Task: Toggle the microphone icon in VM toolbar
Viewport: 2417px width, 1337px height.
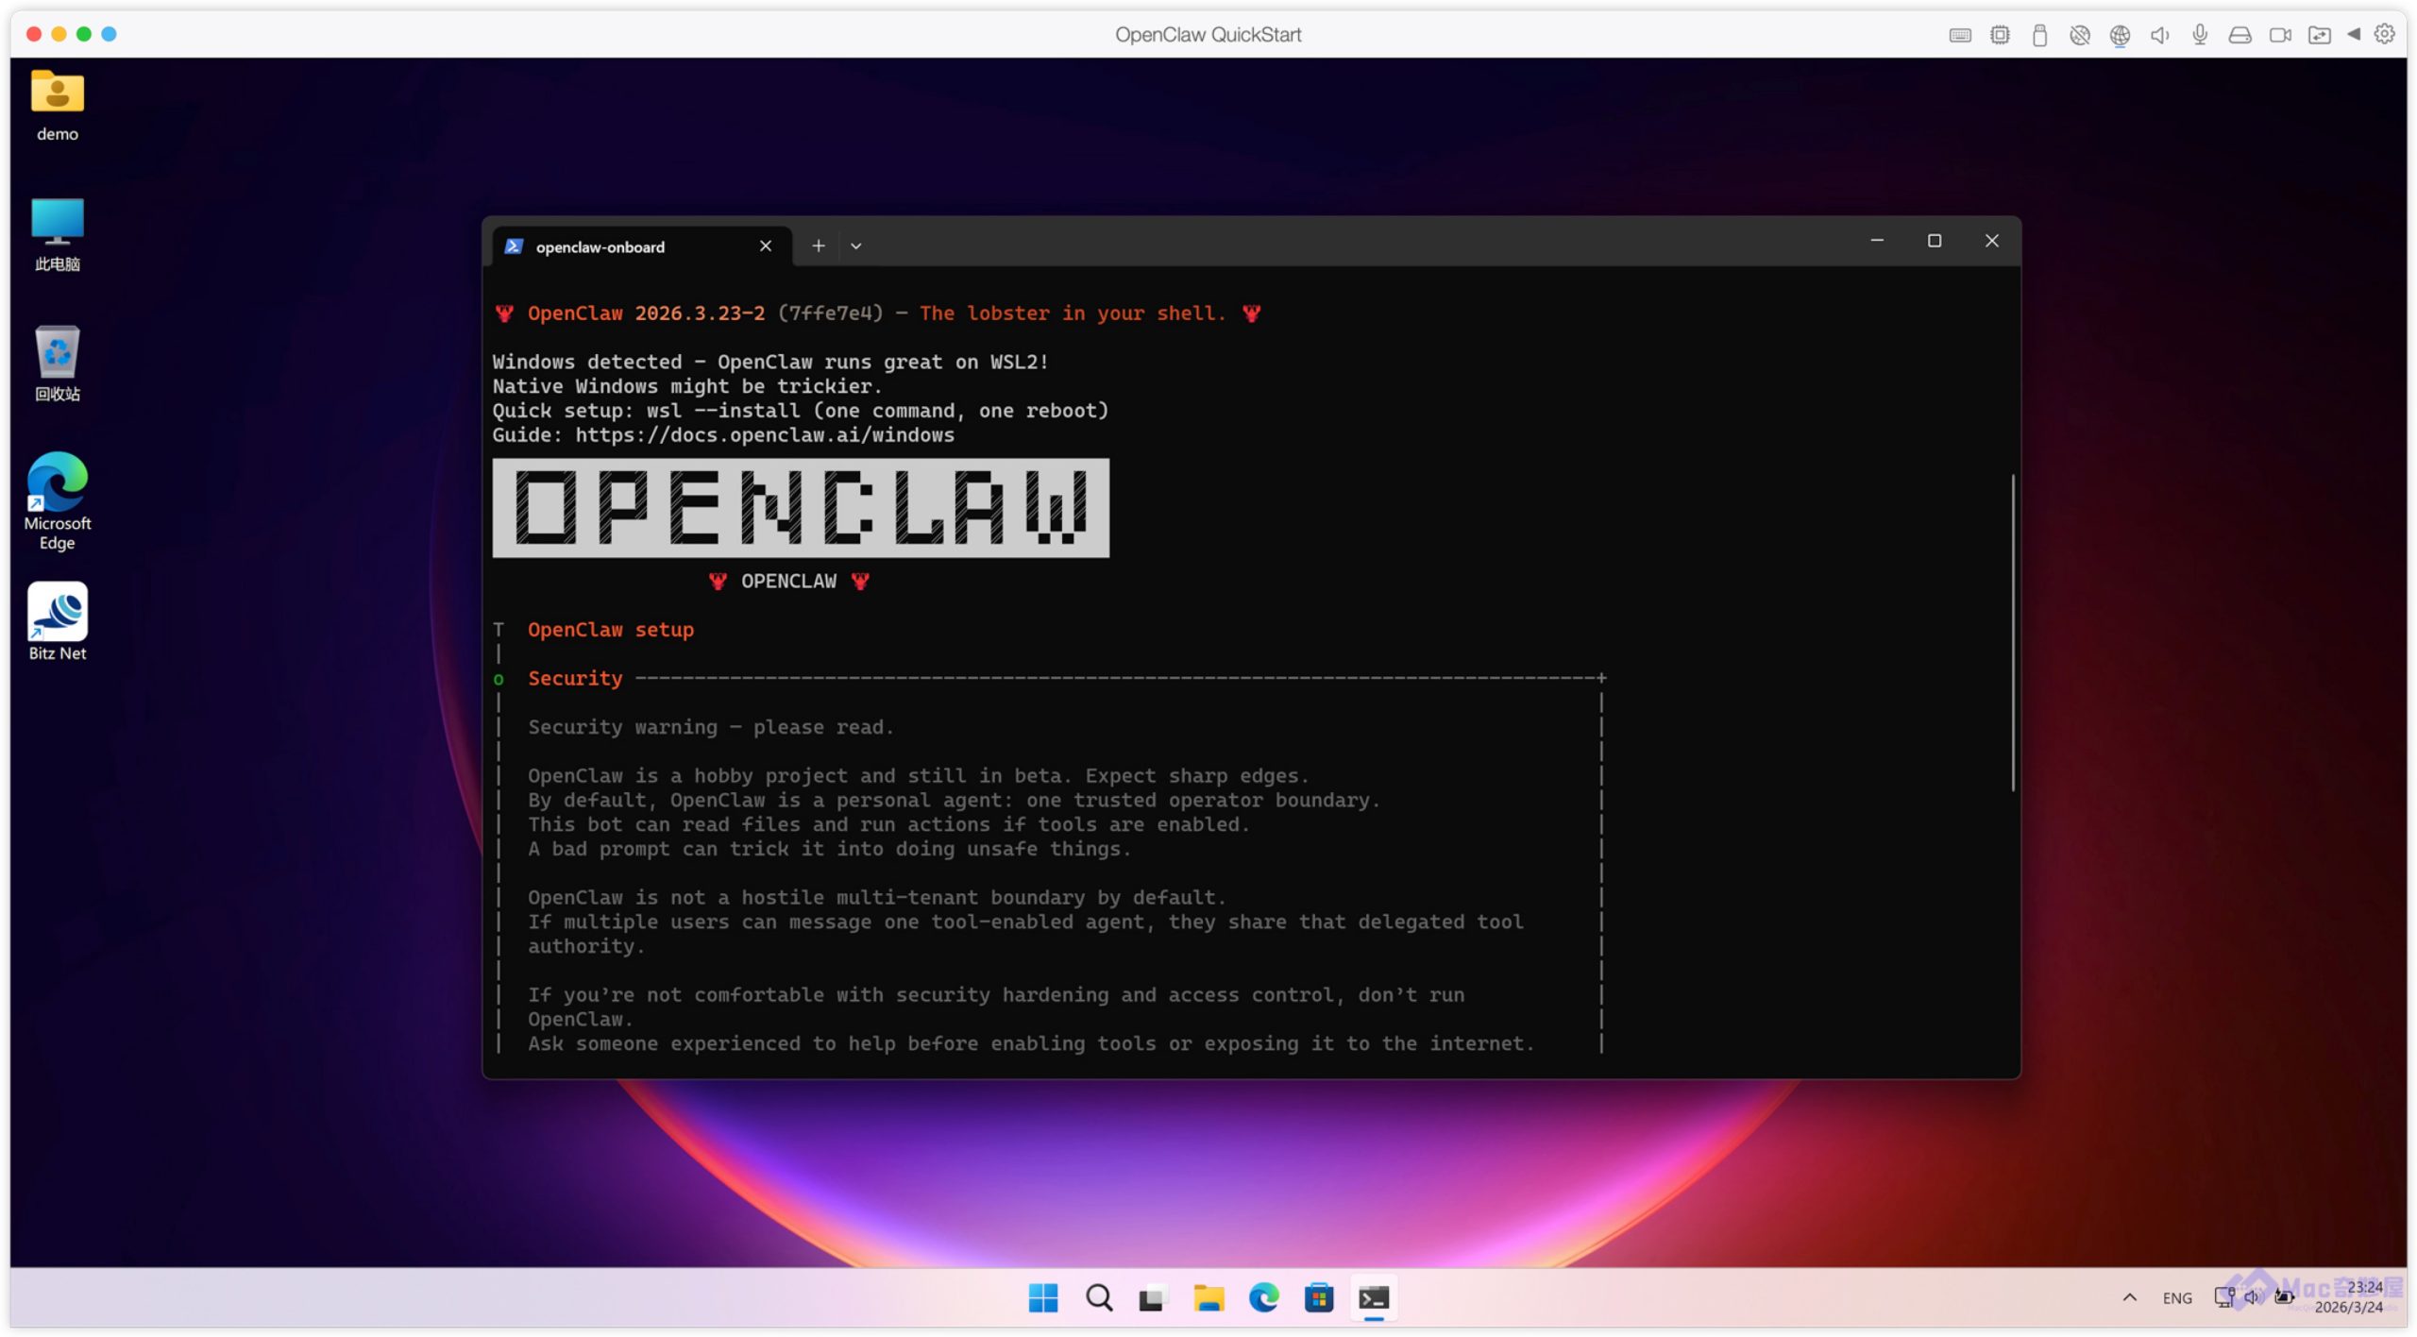Action: [2199, 35]
